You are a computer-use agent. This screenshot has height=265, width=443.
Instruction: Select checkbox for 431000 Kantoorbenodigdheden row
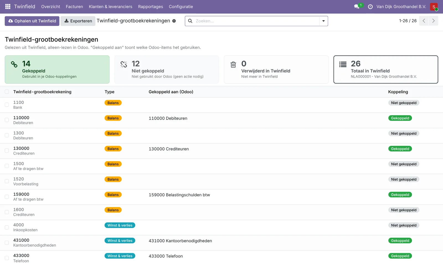pos(7,243)
